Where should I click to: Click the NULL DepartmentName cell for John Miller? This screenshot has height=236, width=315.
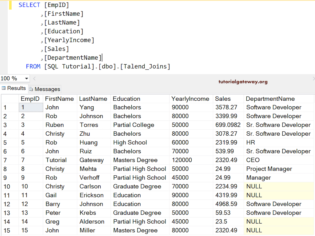(x=279, y=230)
